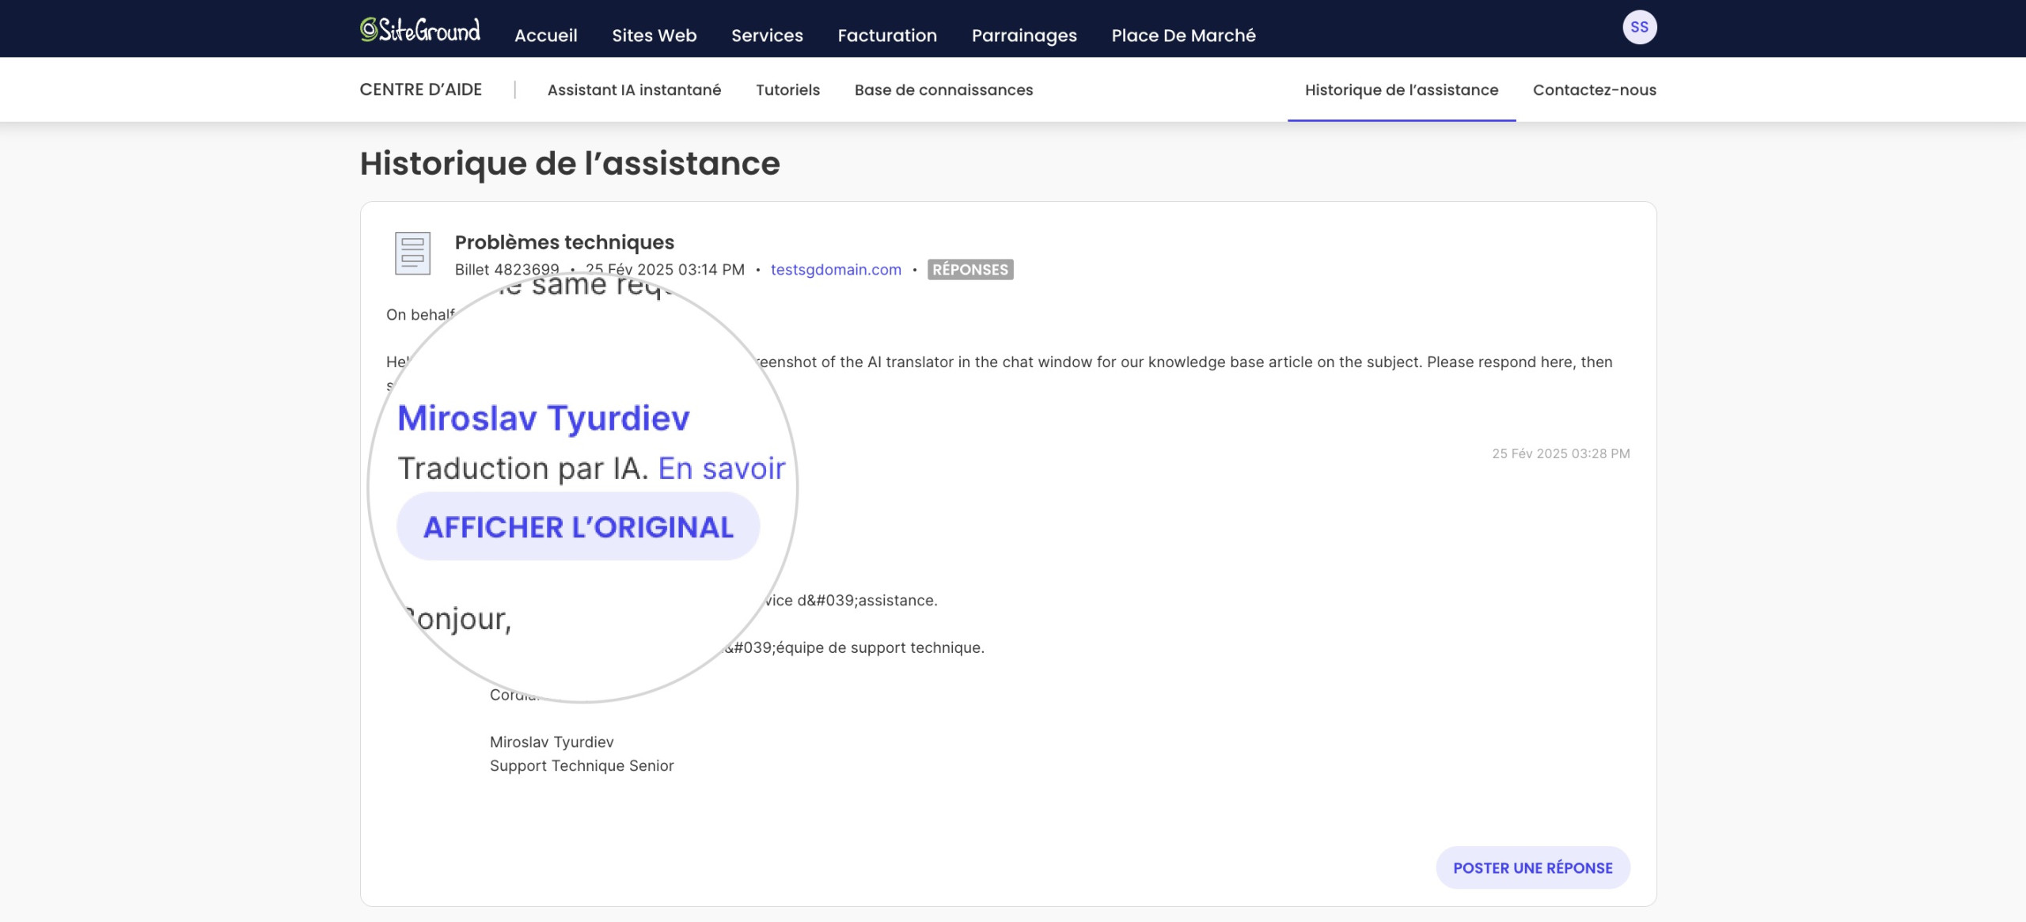Image resolution: width=2026 pixels, height=922 pixels.
Task: Click the SiteGround logo
Action: pos(420,30)
